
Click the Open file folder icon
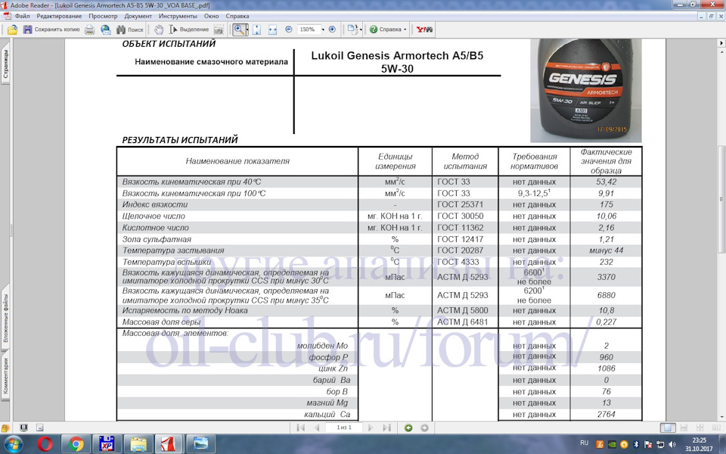pos(12,30)
